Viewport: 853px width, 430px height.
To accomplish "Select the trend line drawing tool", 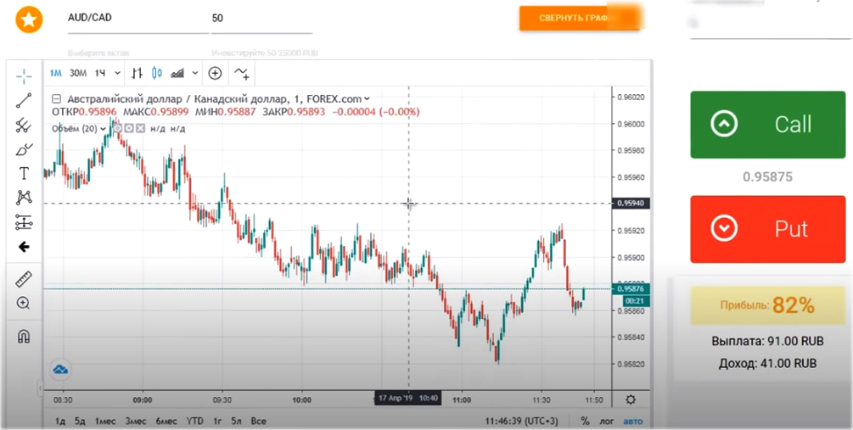I will pyautogui.click(x=24, y=101).
